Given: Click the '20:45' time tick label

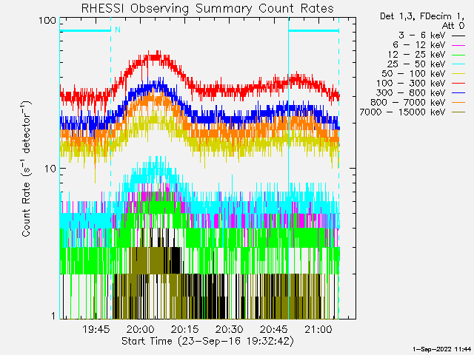Looking at the screenshot, I should 274,329.
